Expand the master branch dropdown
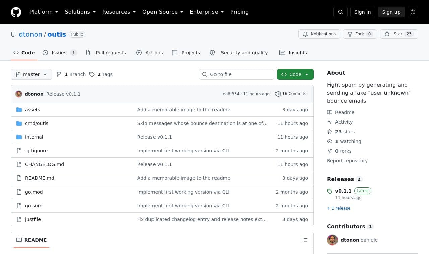Viewport: 429px width, 254px height. 31,74
